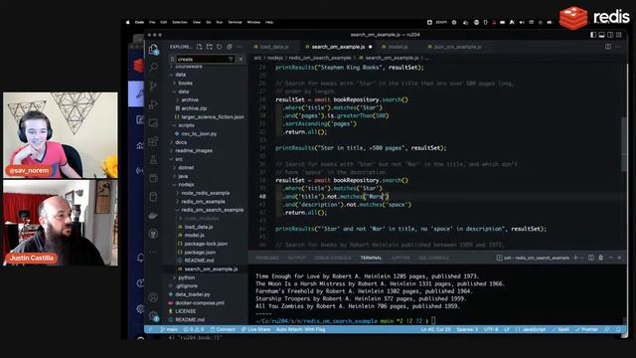The height and width of the screenshot is (358, 636).
Task: Open the OUTPUT panel tab
Action: (x=296, y=259)
